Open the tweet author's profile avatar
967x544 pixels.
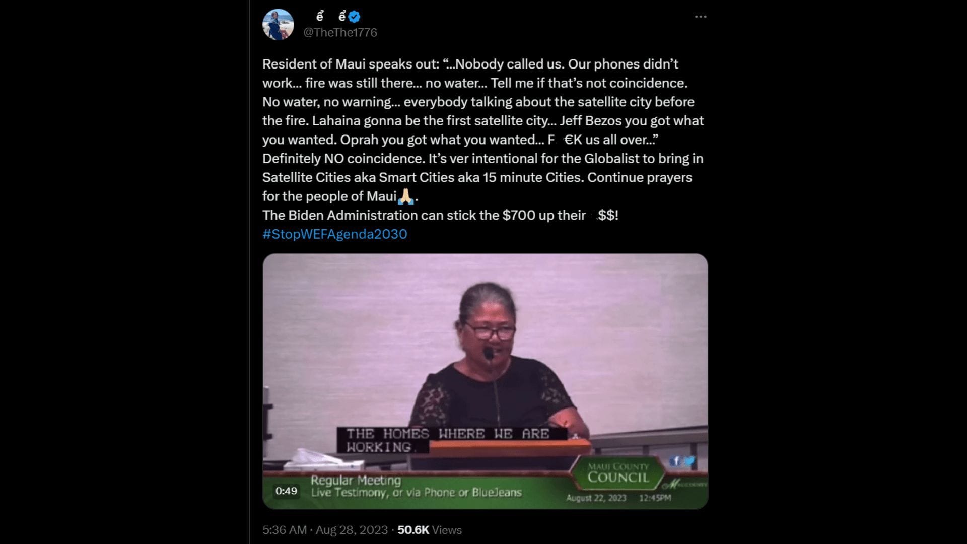coord(278,24)
